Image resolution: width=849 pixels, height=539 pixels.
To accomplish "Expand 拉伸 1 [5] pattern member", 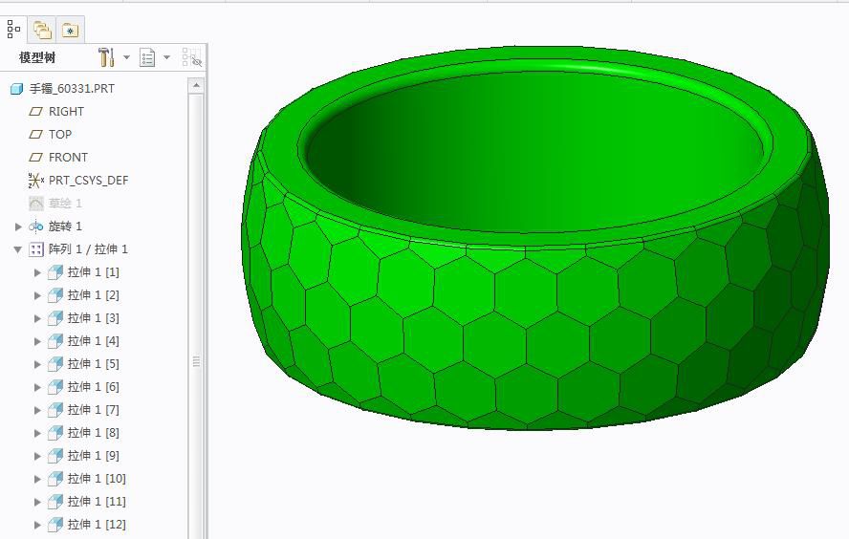I will [x=37, y=364].
